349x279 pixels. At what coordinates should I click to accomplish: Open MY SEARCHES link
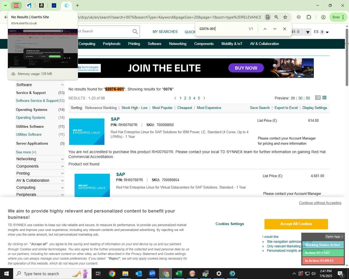[165, 32]
